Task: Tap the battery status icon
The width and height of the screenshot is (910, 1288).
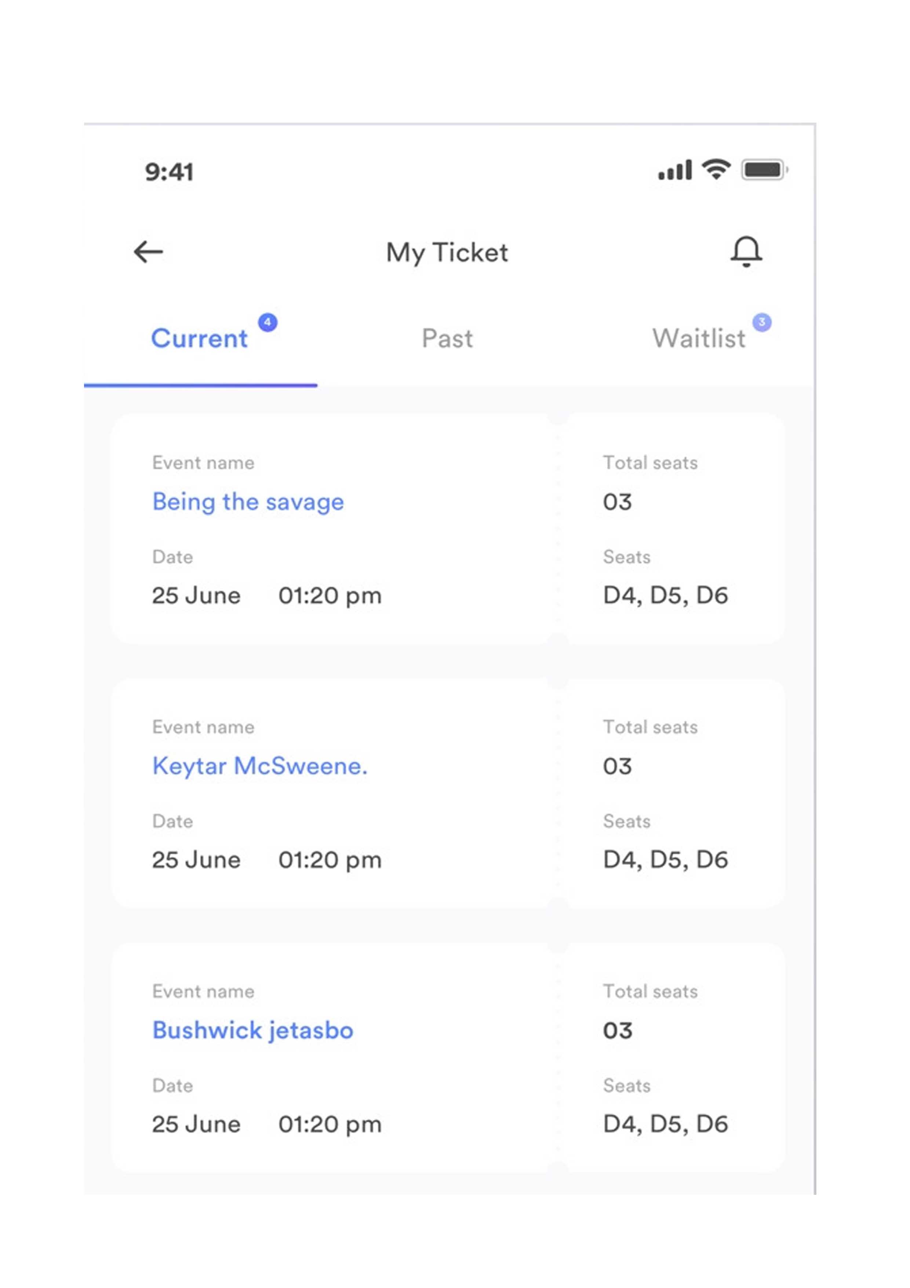Action: [765, 169]
